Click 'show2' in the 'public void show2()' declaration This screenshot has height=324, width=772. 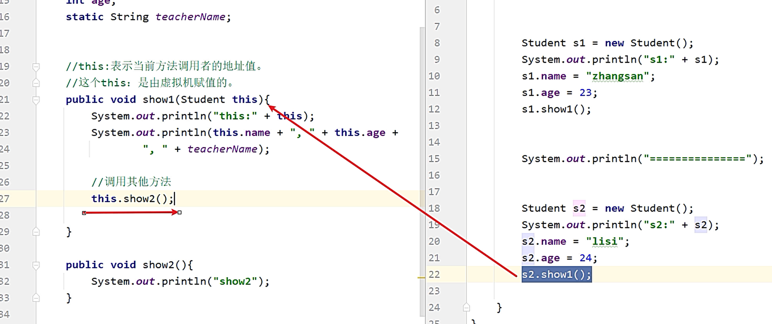[158, 265]
